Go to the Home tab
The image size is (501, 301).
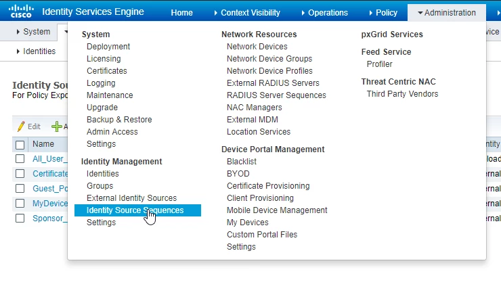pyautogui.click(x=182, y=13)
